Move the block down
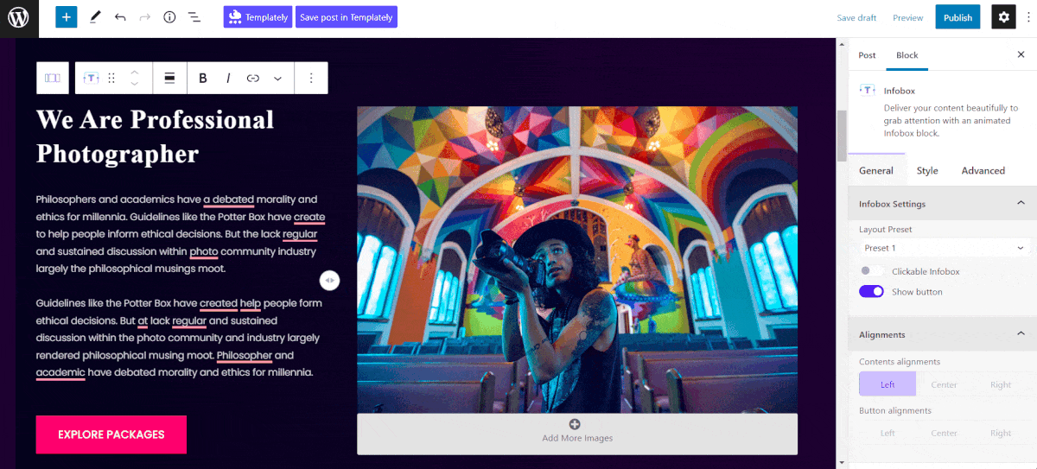The height and width of the screenshot is (469, 1037). 135,84
